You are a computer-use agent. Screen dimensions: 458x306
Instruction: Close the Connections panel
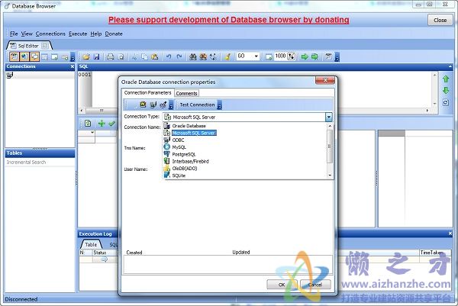73,67
